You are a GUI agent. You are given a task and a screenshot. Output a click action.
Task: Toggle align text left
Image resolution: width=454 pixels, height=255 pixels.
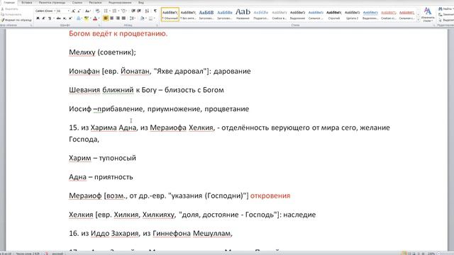(x=106, y=18)
